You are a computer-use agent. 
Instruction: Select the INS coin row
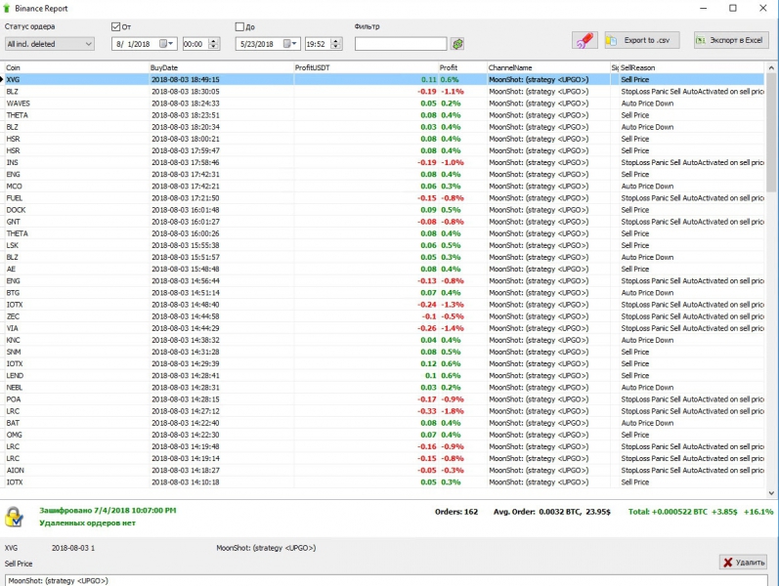click(x=384, y=162)
